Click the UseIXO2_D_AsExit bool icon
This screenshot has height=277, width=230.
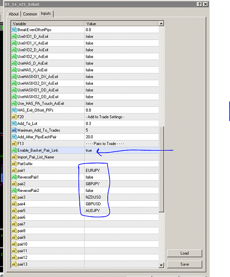(x=14, y=50)
